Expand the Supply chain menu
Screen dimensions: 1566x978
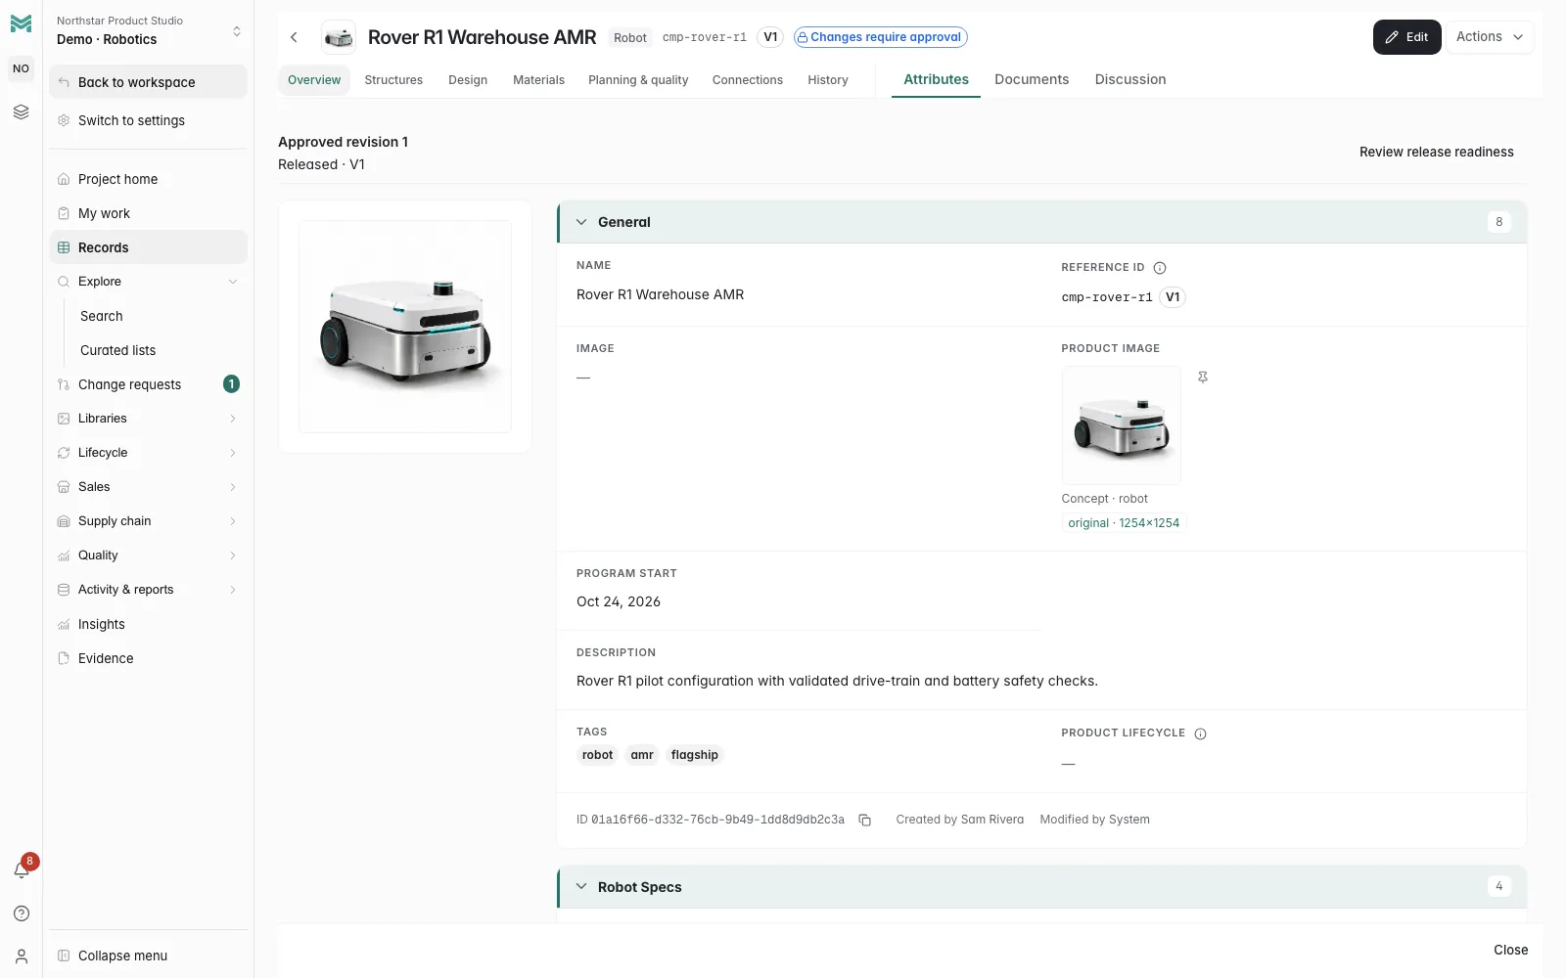pyautogui.click(x=233, y=521)
